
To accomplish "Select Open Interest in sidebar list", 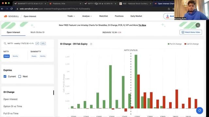I will 10,99.
